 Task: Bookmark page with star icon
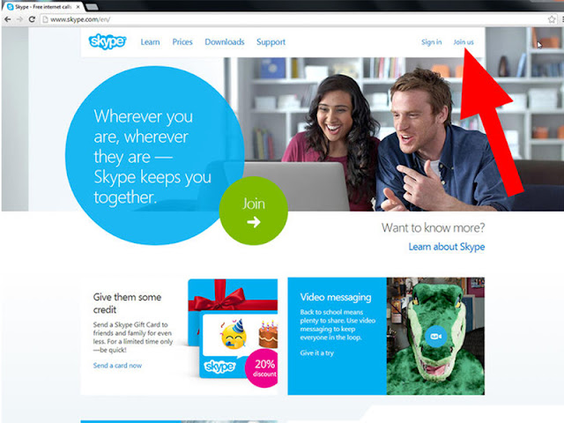click(552, 19)
